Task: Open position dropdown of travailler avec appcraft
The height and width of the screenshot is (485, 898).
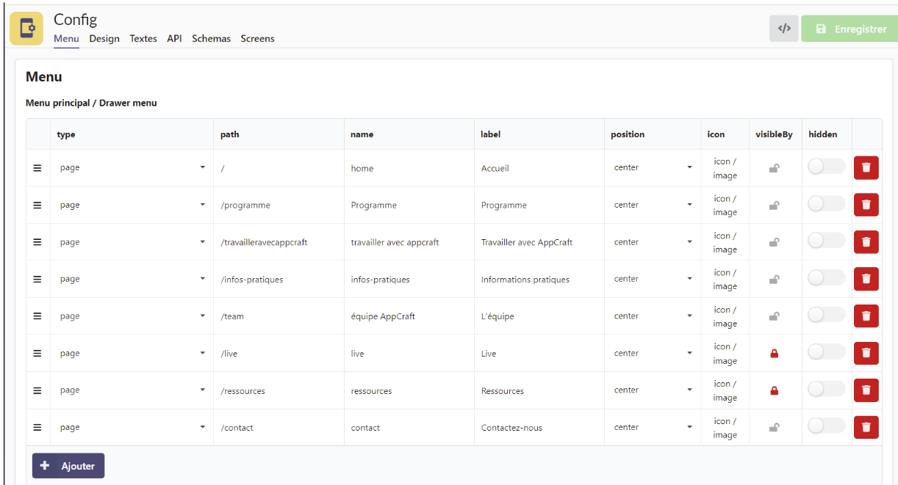Action: (x=653, y=242)
